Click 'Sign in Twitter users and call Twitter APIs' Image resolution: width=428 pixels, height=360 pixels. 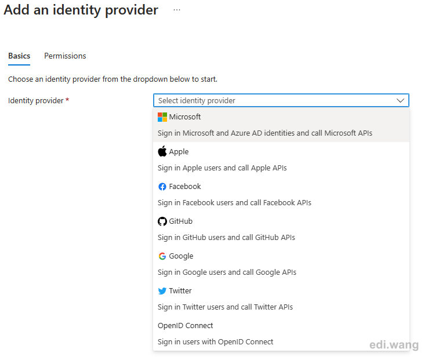coord(225,307)
